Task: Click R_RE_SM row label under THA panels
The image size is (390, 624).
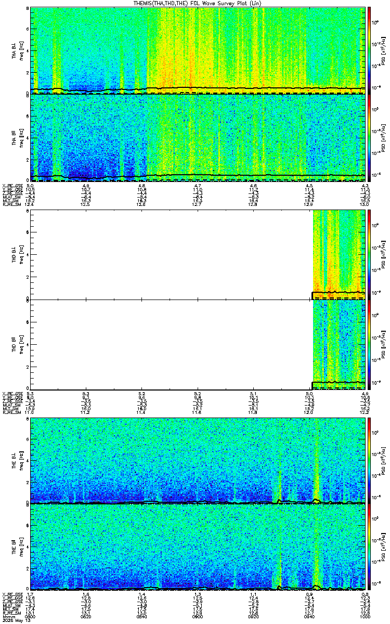Action: point(11,204)
